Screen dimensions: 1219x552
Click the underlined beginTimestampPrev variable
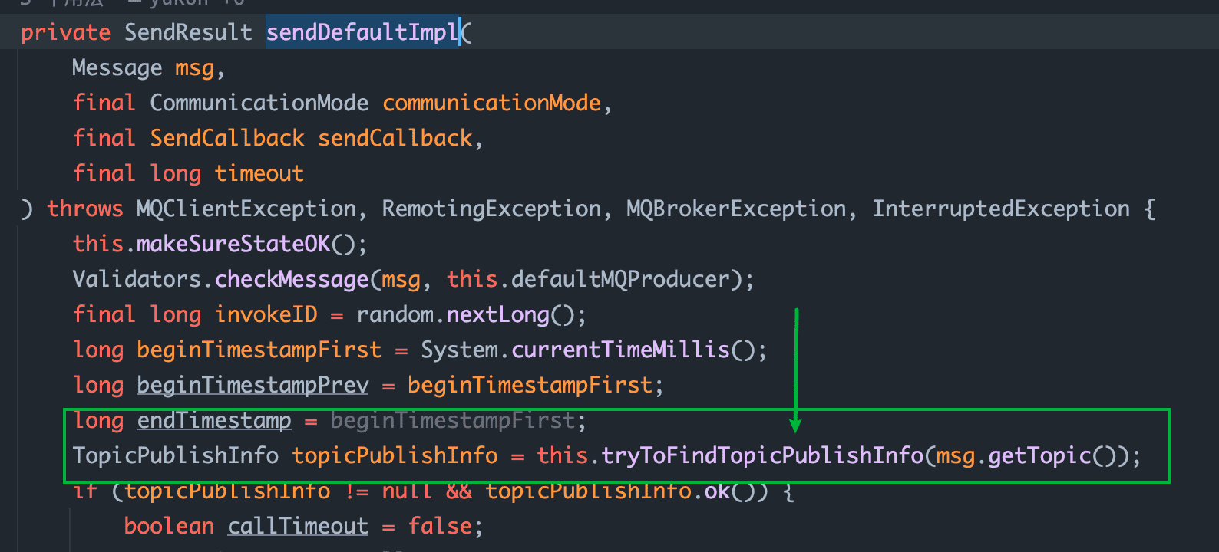(x=253, y=385)
